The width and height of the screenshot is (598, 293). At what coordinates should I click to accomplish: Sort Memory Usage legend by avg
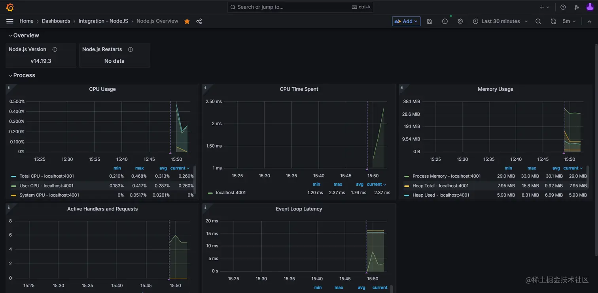(556, 168)
